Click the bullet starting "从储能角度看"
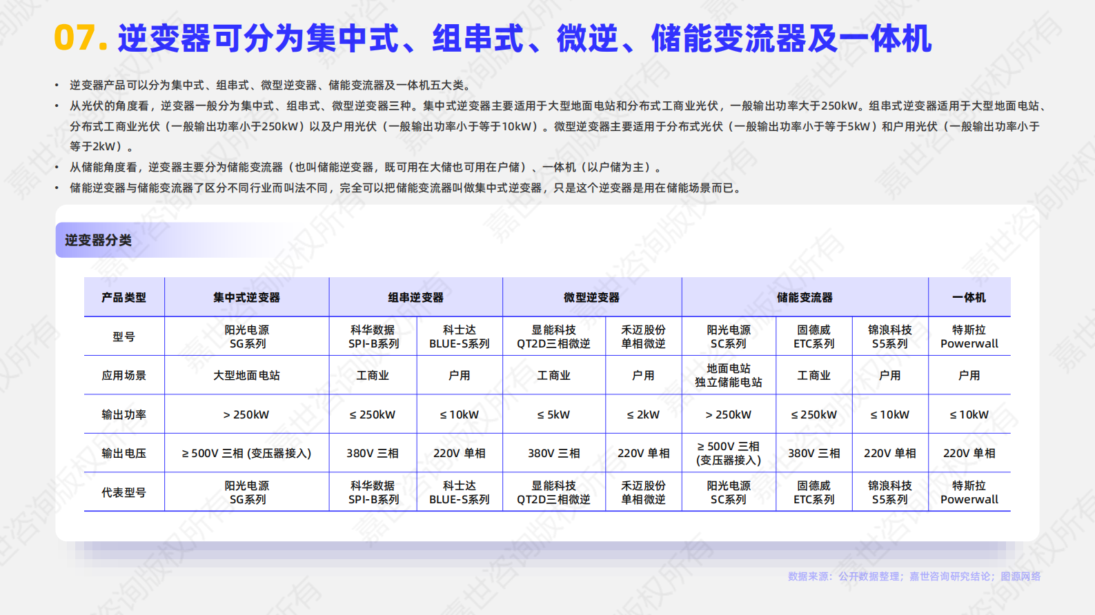Viewport: 1095px width, 615px height. tap(367, 168)
